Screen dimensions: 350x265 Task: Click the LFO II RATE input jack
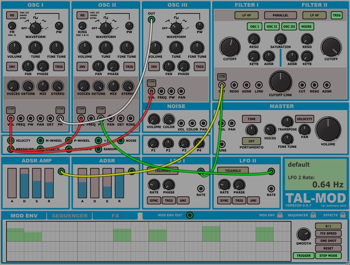[x=271, y=188]
